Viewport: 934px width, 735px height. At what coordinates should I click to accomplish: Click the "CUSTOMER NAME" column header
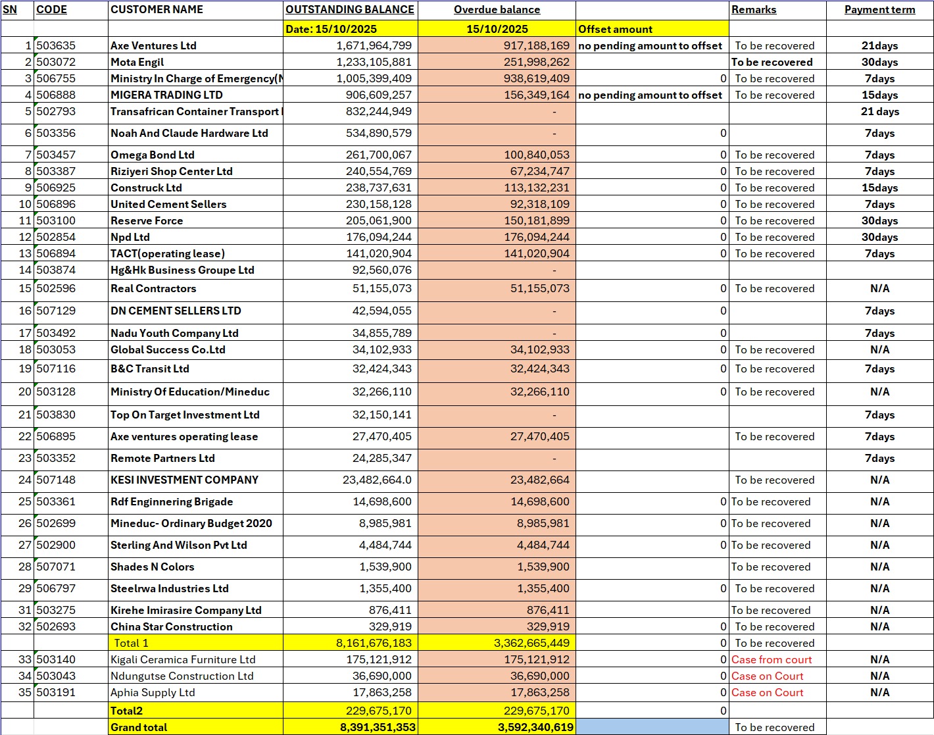click(x=157, y=10)
